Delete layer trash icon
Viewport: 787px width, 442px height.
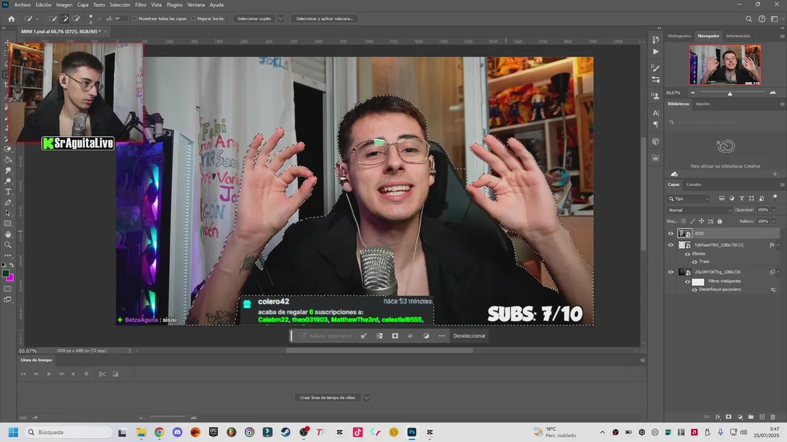point(772,417)
